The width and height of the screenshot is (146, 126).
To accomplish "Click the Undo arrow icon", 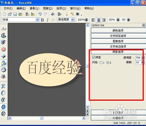I will coord(40,14).
